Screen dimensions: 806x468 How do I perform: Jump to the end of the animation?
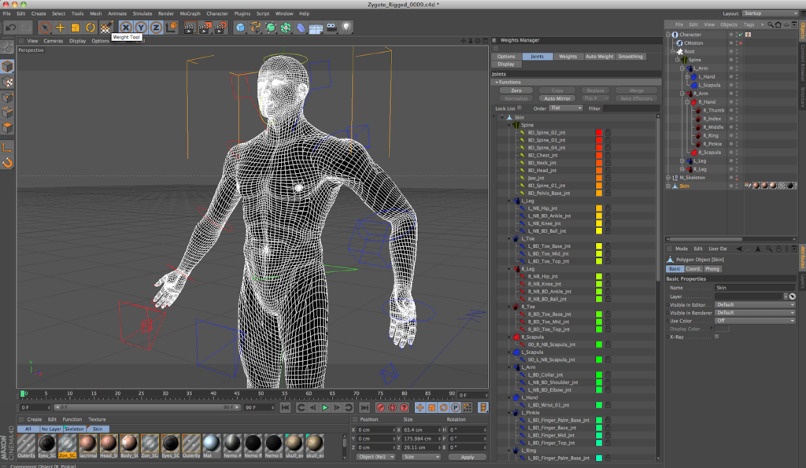(x=364, y=407)
